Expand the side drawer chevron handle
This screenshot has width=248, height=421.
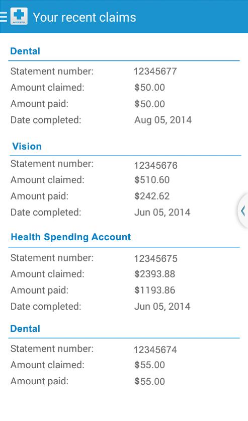pyautogui.click(x=243, y=211)
